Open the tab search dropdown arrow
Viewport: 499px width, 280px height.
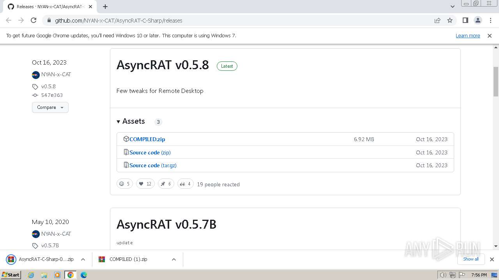[x=452, y=7]
